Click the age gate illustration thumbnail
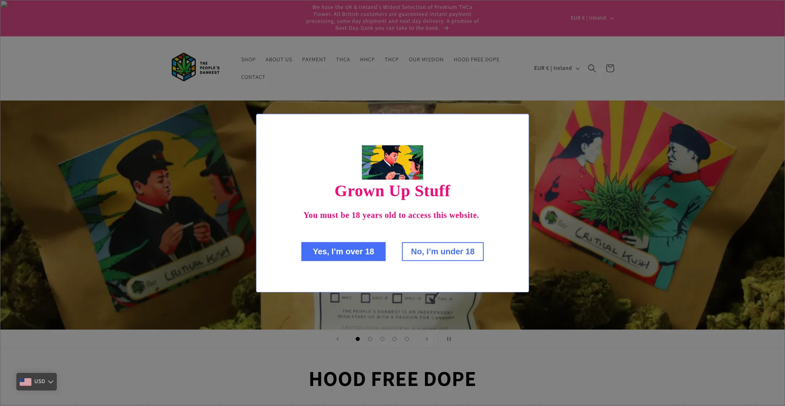Image resolution: width=785 pixels, height=406 pixels. [392, 162]
